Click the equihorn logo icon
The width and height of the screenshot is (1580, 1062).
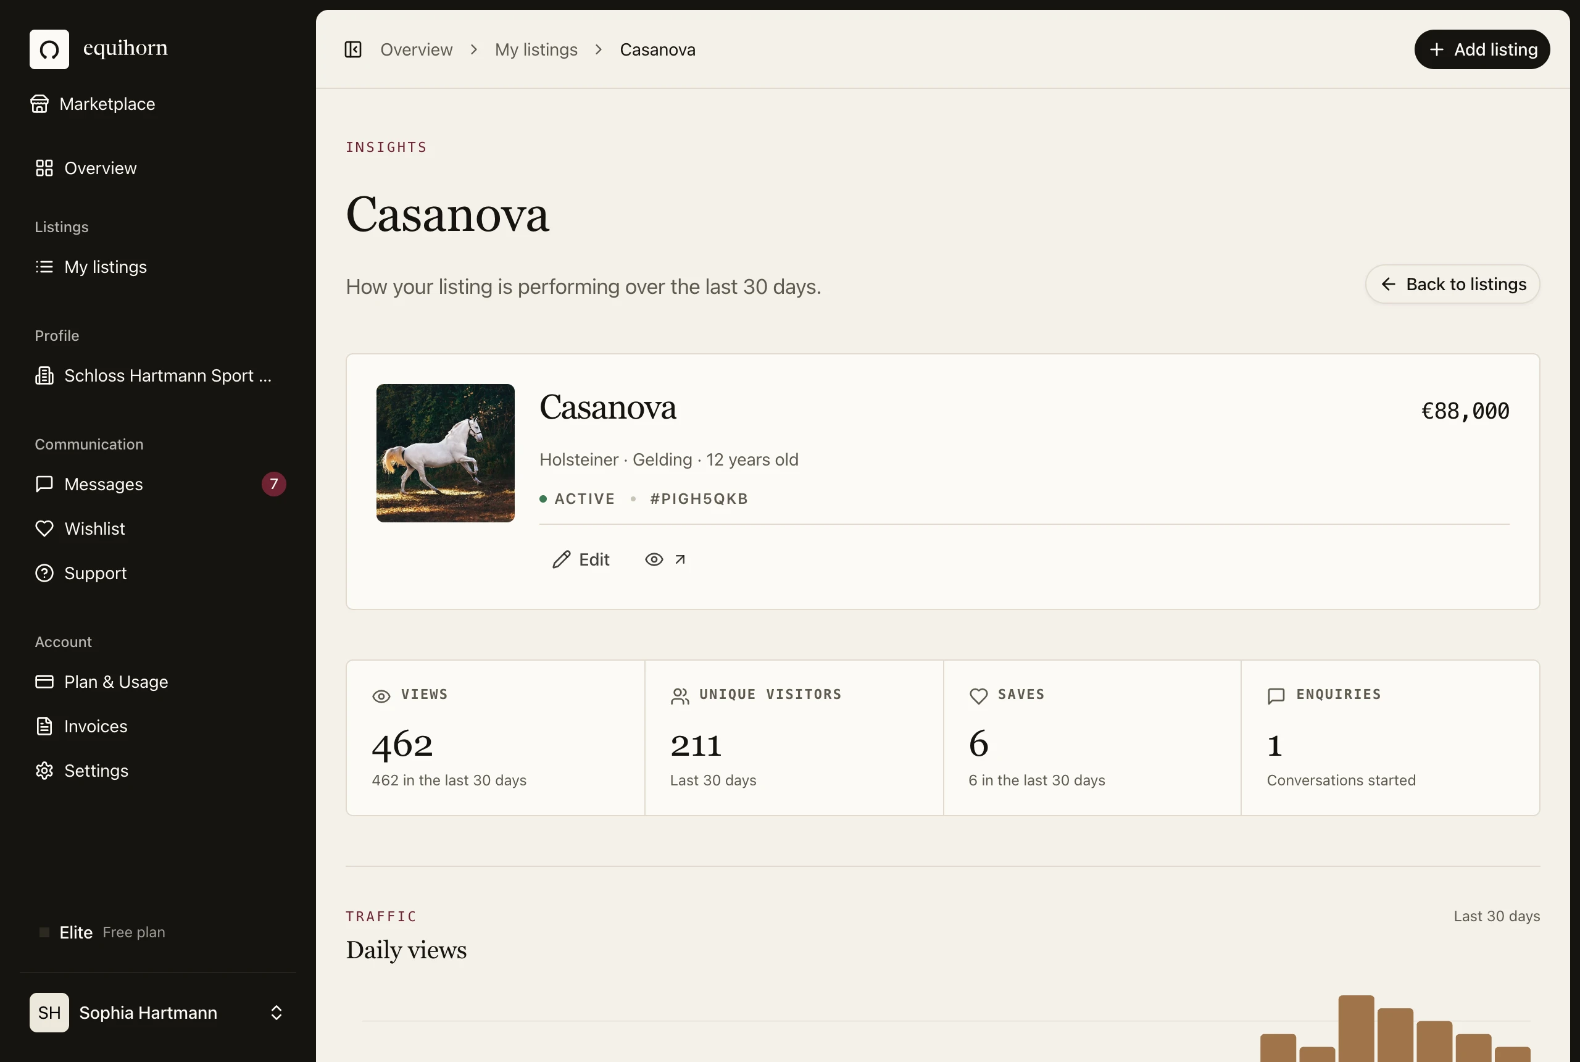(49, 49)
